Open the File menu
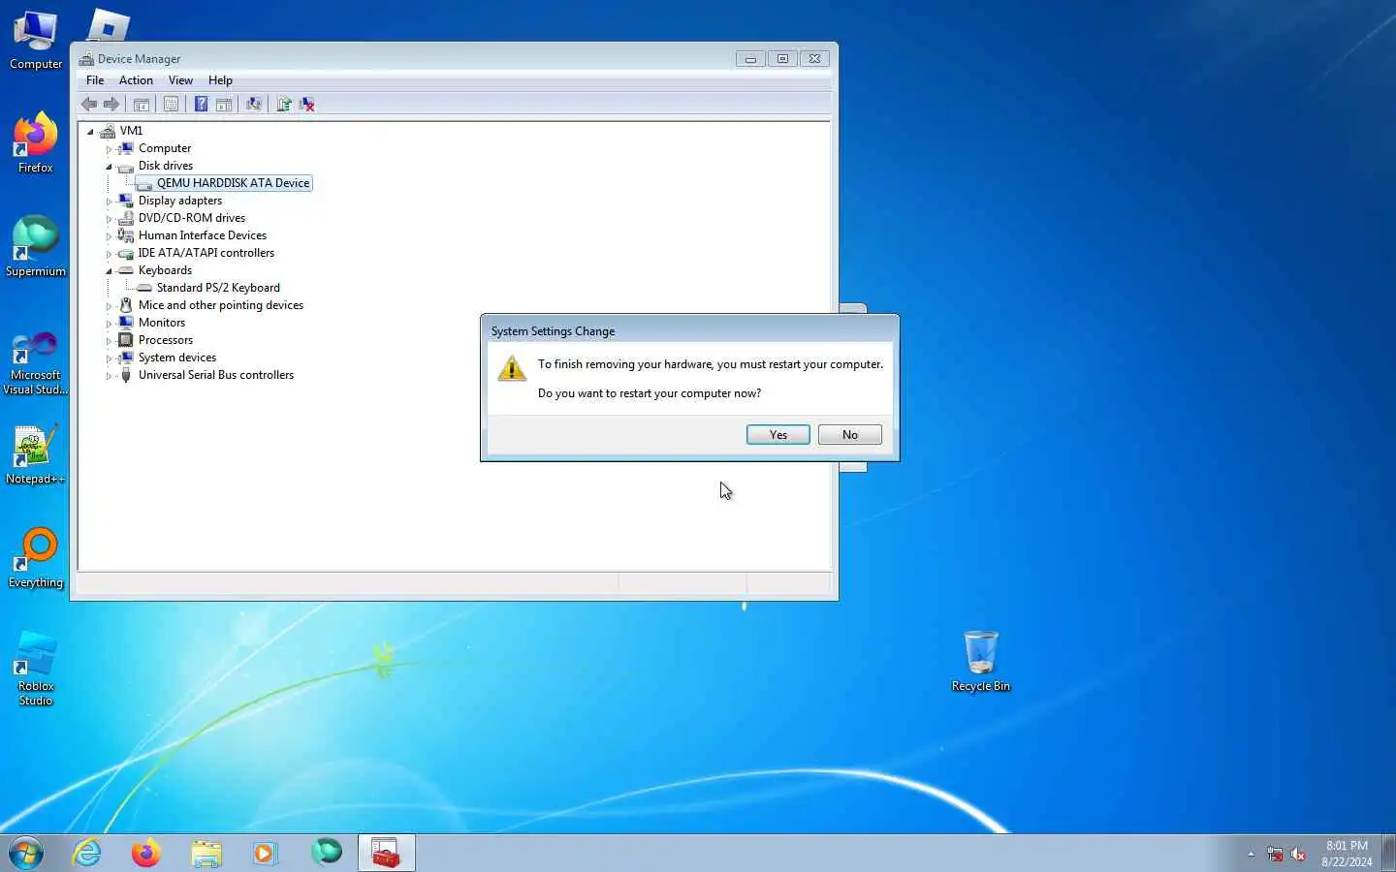 pos(95,80)
